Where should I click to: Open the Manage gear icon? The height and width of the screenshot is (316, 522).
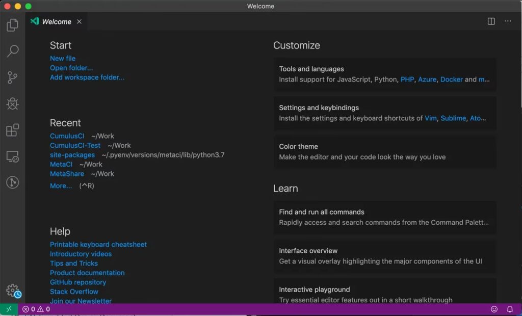(x=13, y=291)
